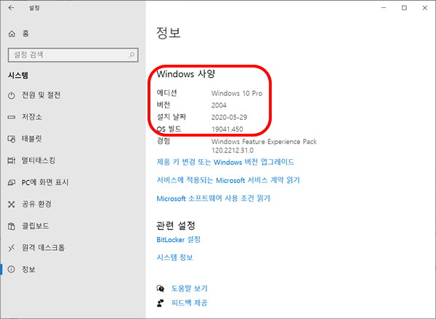Image resolution: width=436 pixels, height=319 pixels.
Task: Close the 설정 window
Action: point(425,8)
